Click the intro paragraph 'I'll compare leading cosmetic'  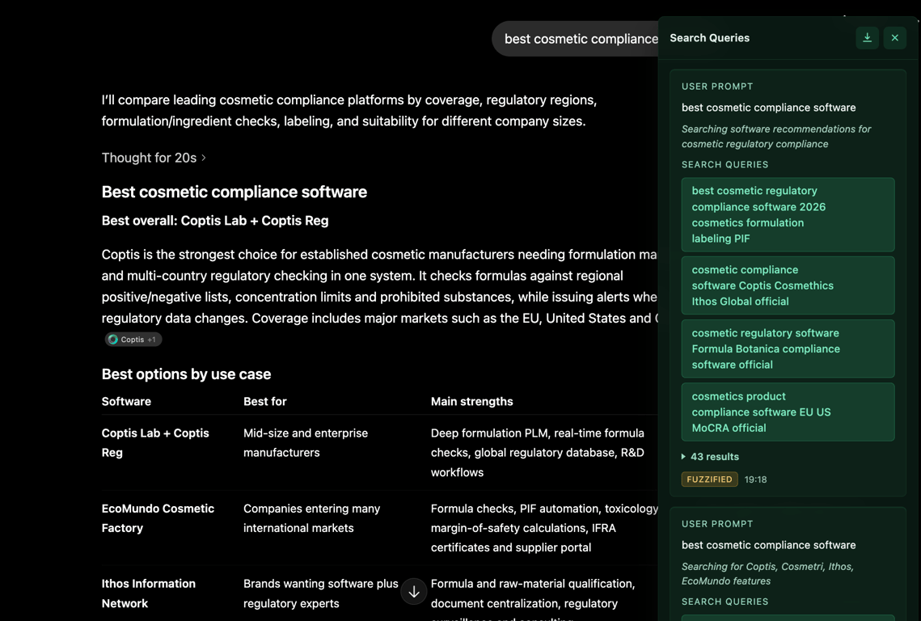tap(349, 111)
